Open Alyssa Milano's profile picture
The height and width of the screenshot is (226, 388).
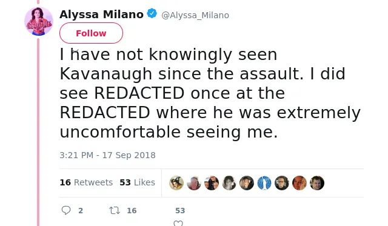point(39,21)
